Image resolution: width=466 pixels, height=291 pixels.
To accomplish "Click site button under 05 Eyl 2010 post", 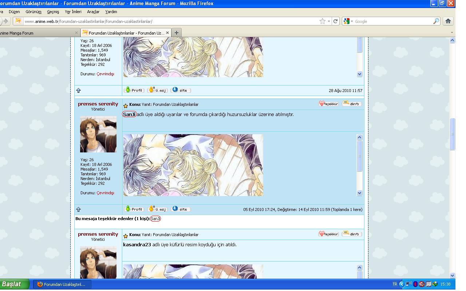I will coord(181,209).
